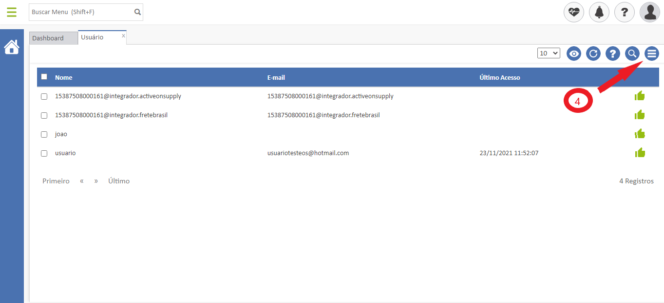The height and width of the screenshot is (303, 664).
Task: Refresh the user list
Action: click(593, 53)
